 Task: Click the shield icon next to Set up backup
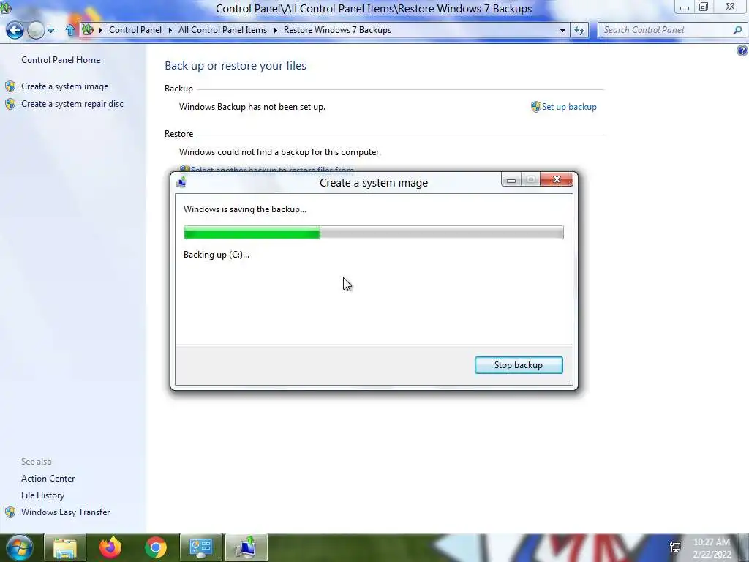pyautogui.click(x=535, y=107)
